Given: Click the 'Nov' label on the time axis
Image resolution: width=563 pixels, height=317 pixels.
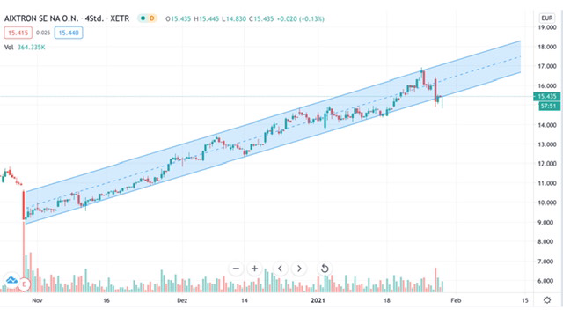Looking at the screenshot, I should pos(37,300).
